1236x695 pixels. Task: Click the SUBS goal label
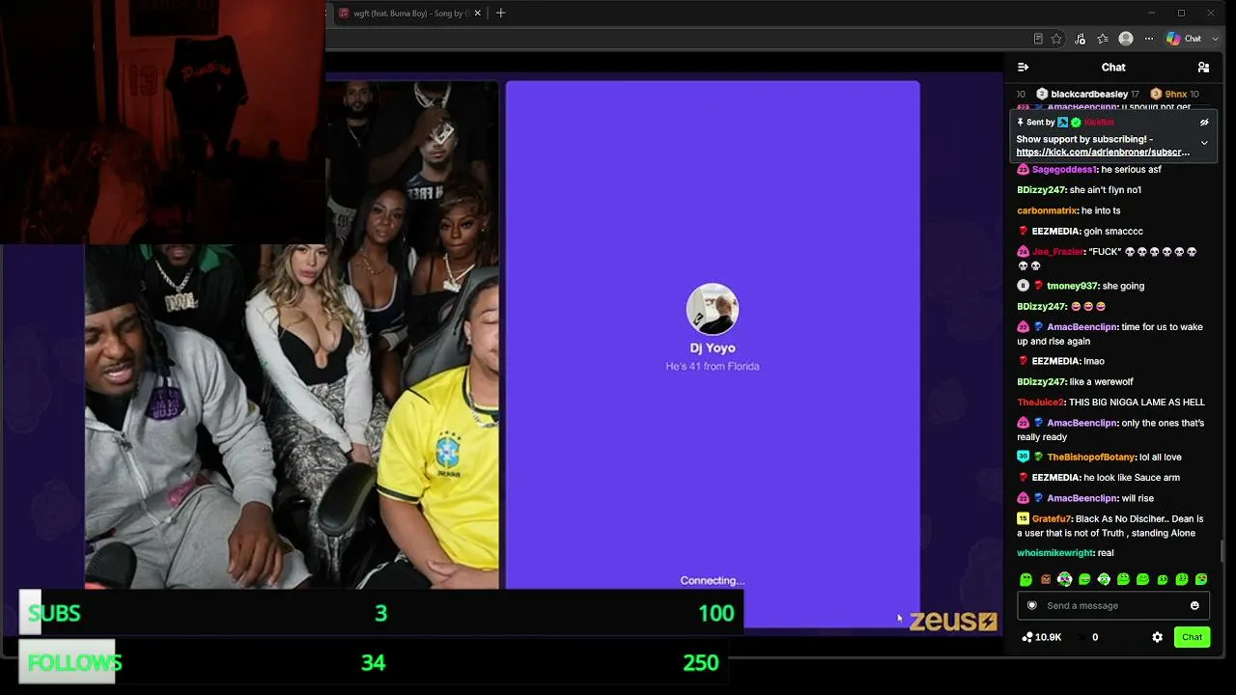tap(54, 614)
